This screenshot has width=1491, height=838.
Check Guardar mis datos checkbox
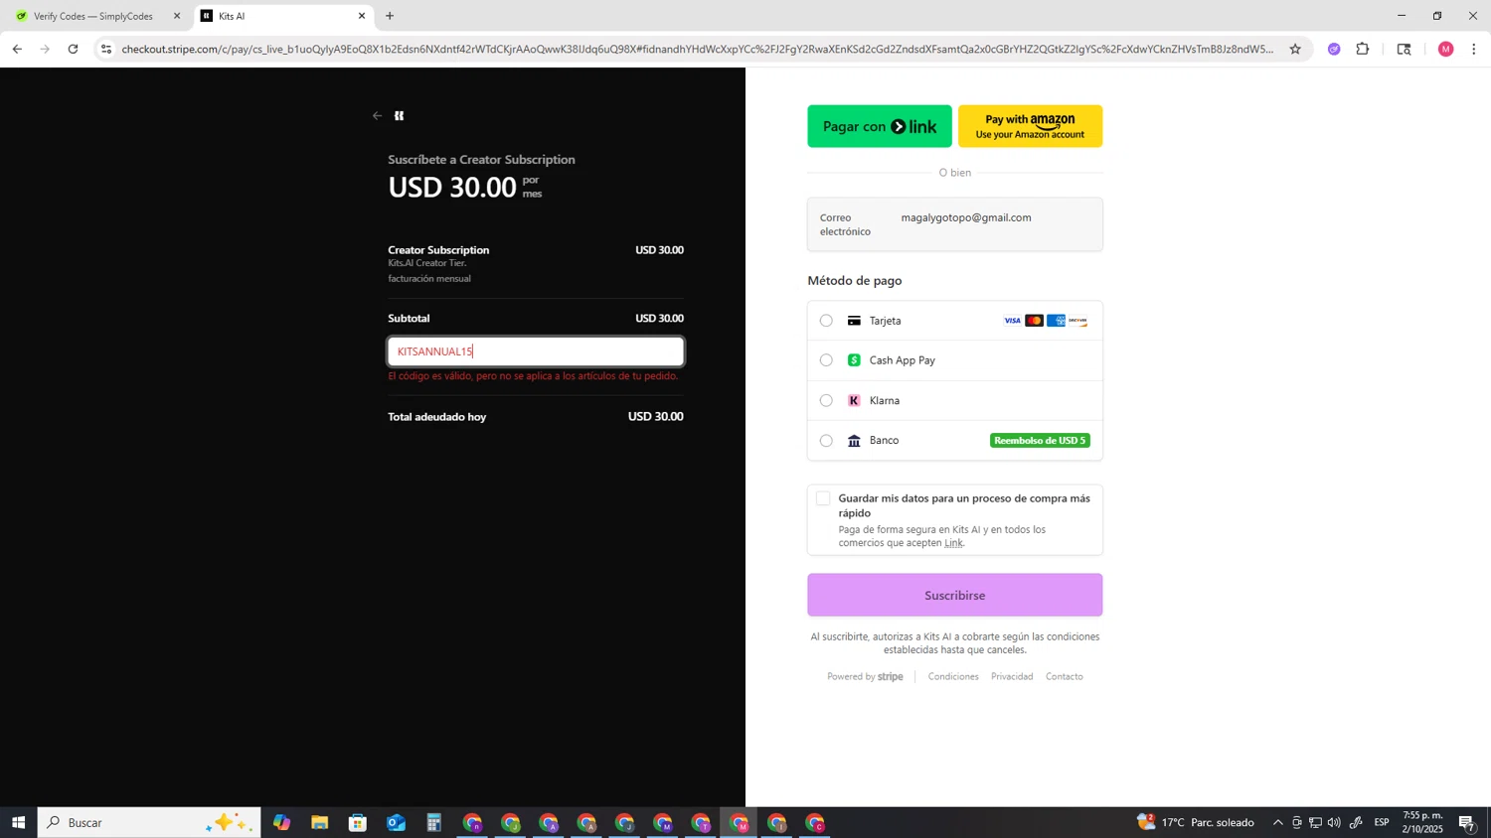(x=823, y=498)
